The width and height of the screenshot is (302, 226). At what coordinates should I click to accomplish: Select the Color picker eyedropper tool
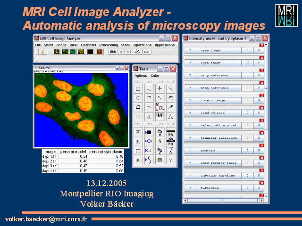pos(171,107)
